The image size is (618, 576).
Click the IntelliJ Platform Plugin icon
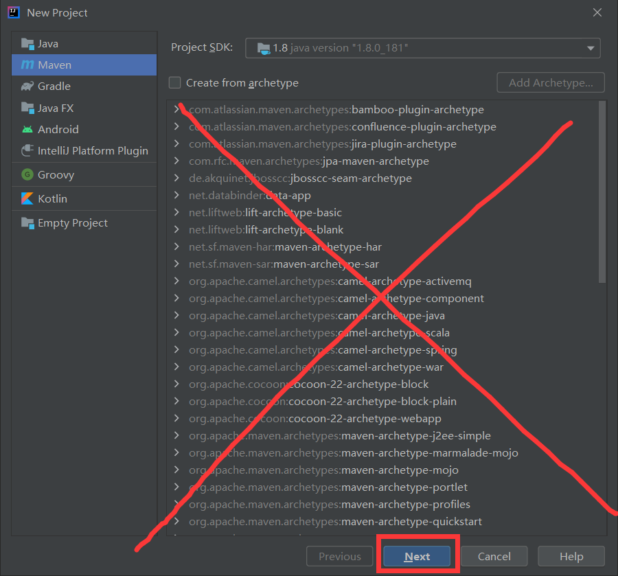pos(27,150)
